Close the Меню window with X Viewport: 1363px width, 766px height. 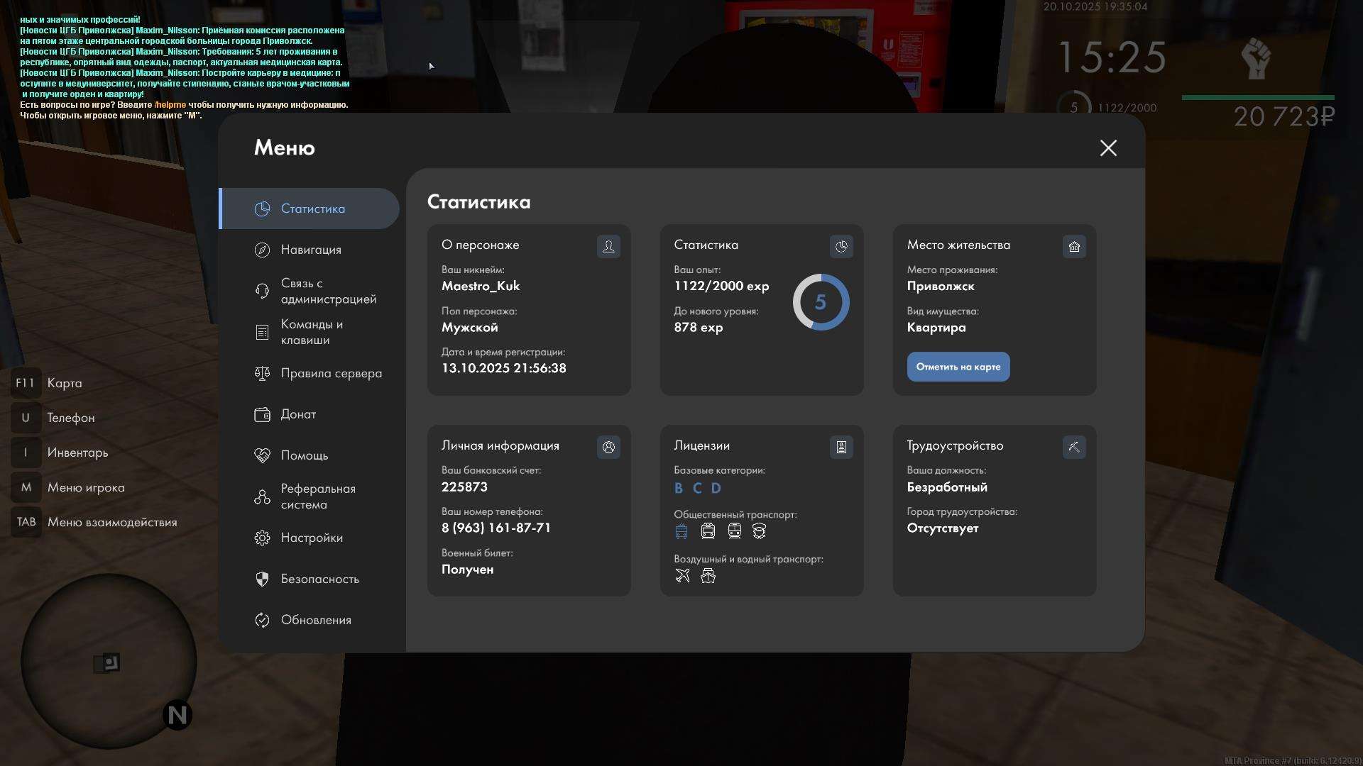[x=1108, y=148]
